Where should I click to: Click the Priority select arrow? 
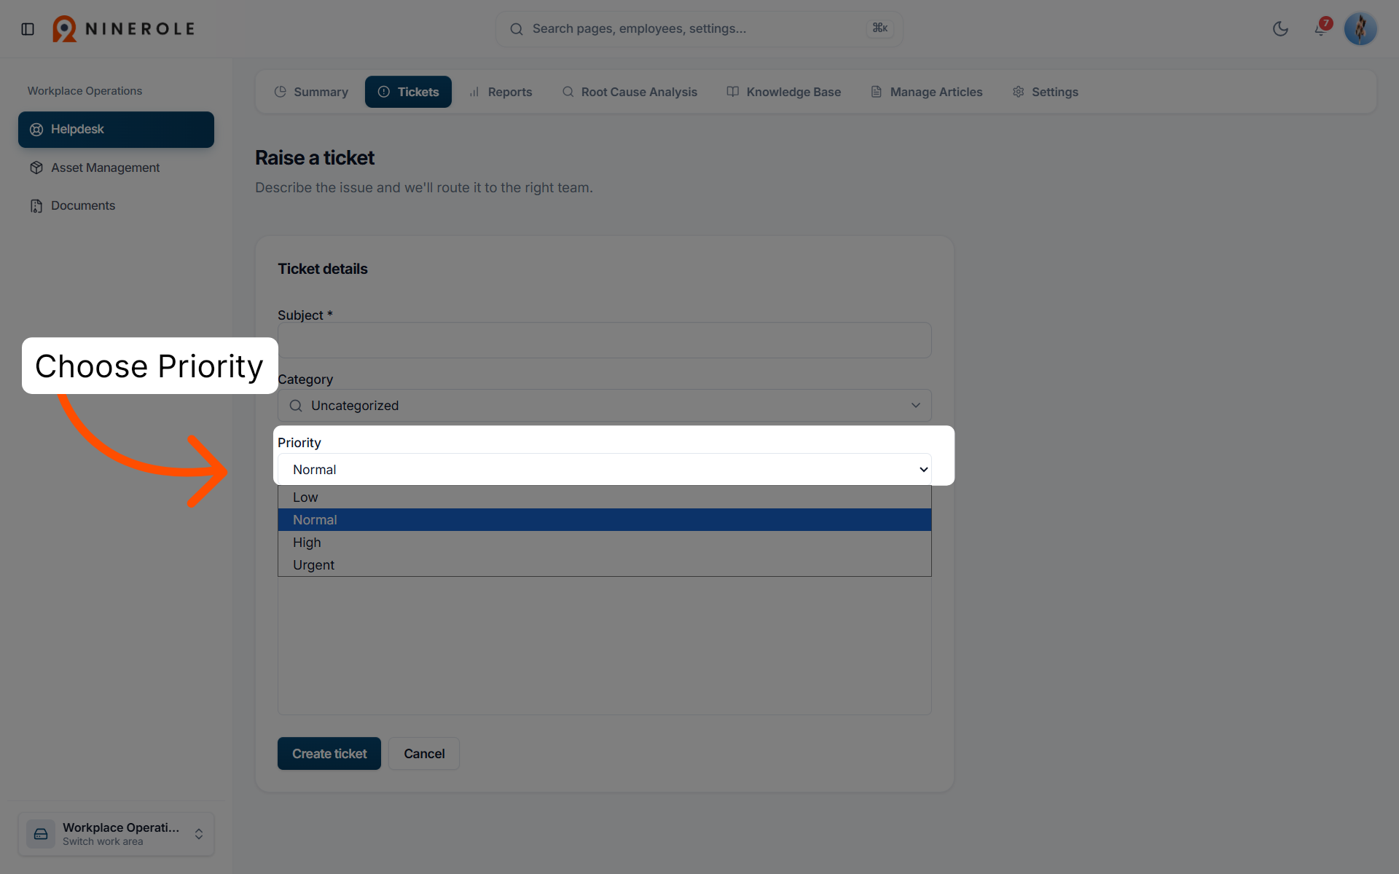click(923, 470)
